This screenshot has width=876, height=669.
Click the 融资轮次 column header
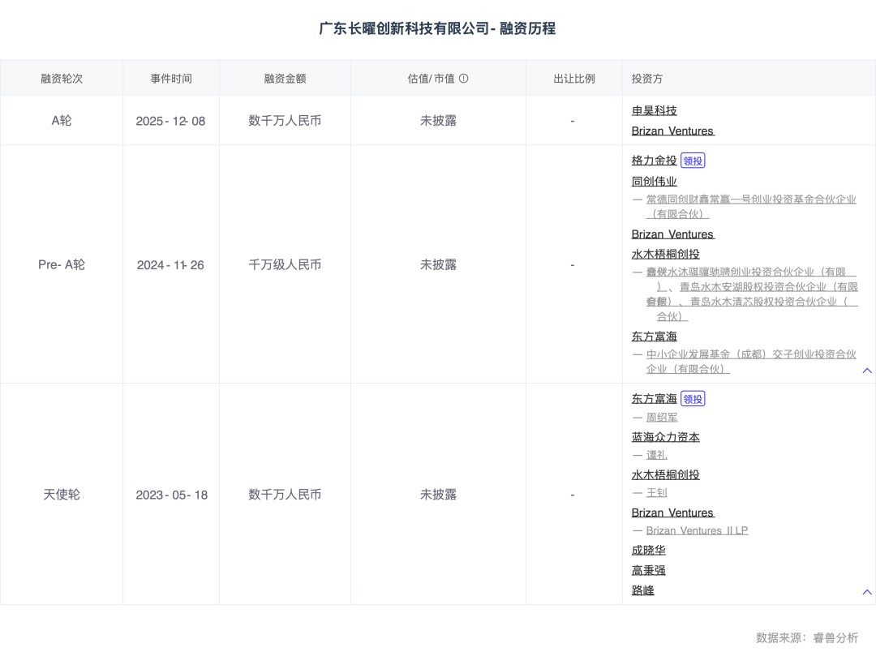pyautogui.click(x=61, y=77)
